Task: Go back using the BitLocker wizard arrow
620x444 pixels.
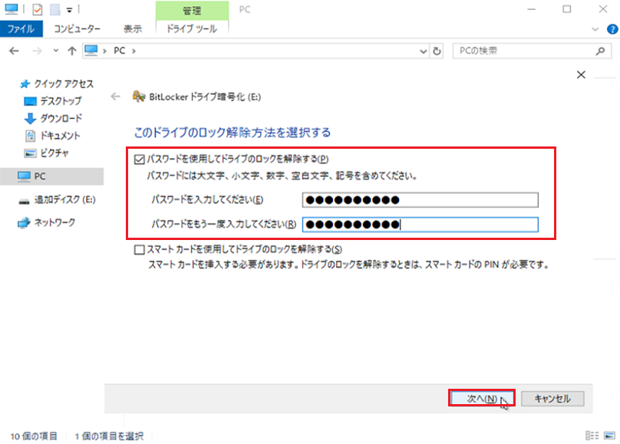Action: click(116, 97)
